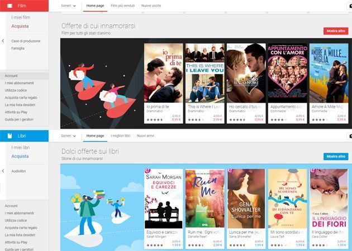The width and height of the screenshot is (352, 251).
Task: Click the star rating under Equivoci e carezze
Action: click(154, 244)
